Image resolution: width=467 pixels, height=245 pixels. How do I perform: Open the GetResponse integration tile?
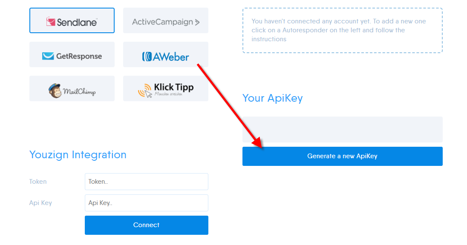(72, 54)
